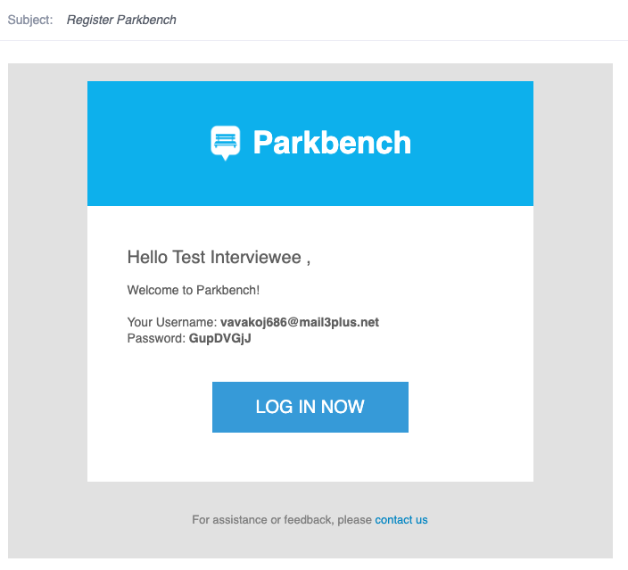Click the Welcome to Parkbench! line
Image resolution: width=628 pixels, height=570 pixels.
click(x=194, y=290)
